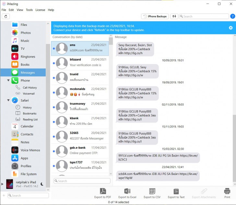Open Voicemail
The width and height of the screenshot is (236, 205).
pos(29,93)
